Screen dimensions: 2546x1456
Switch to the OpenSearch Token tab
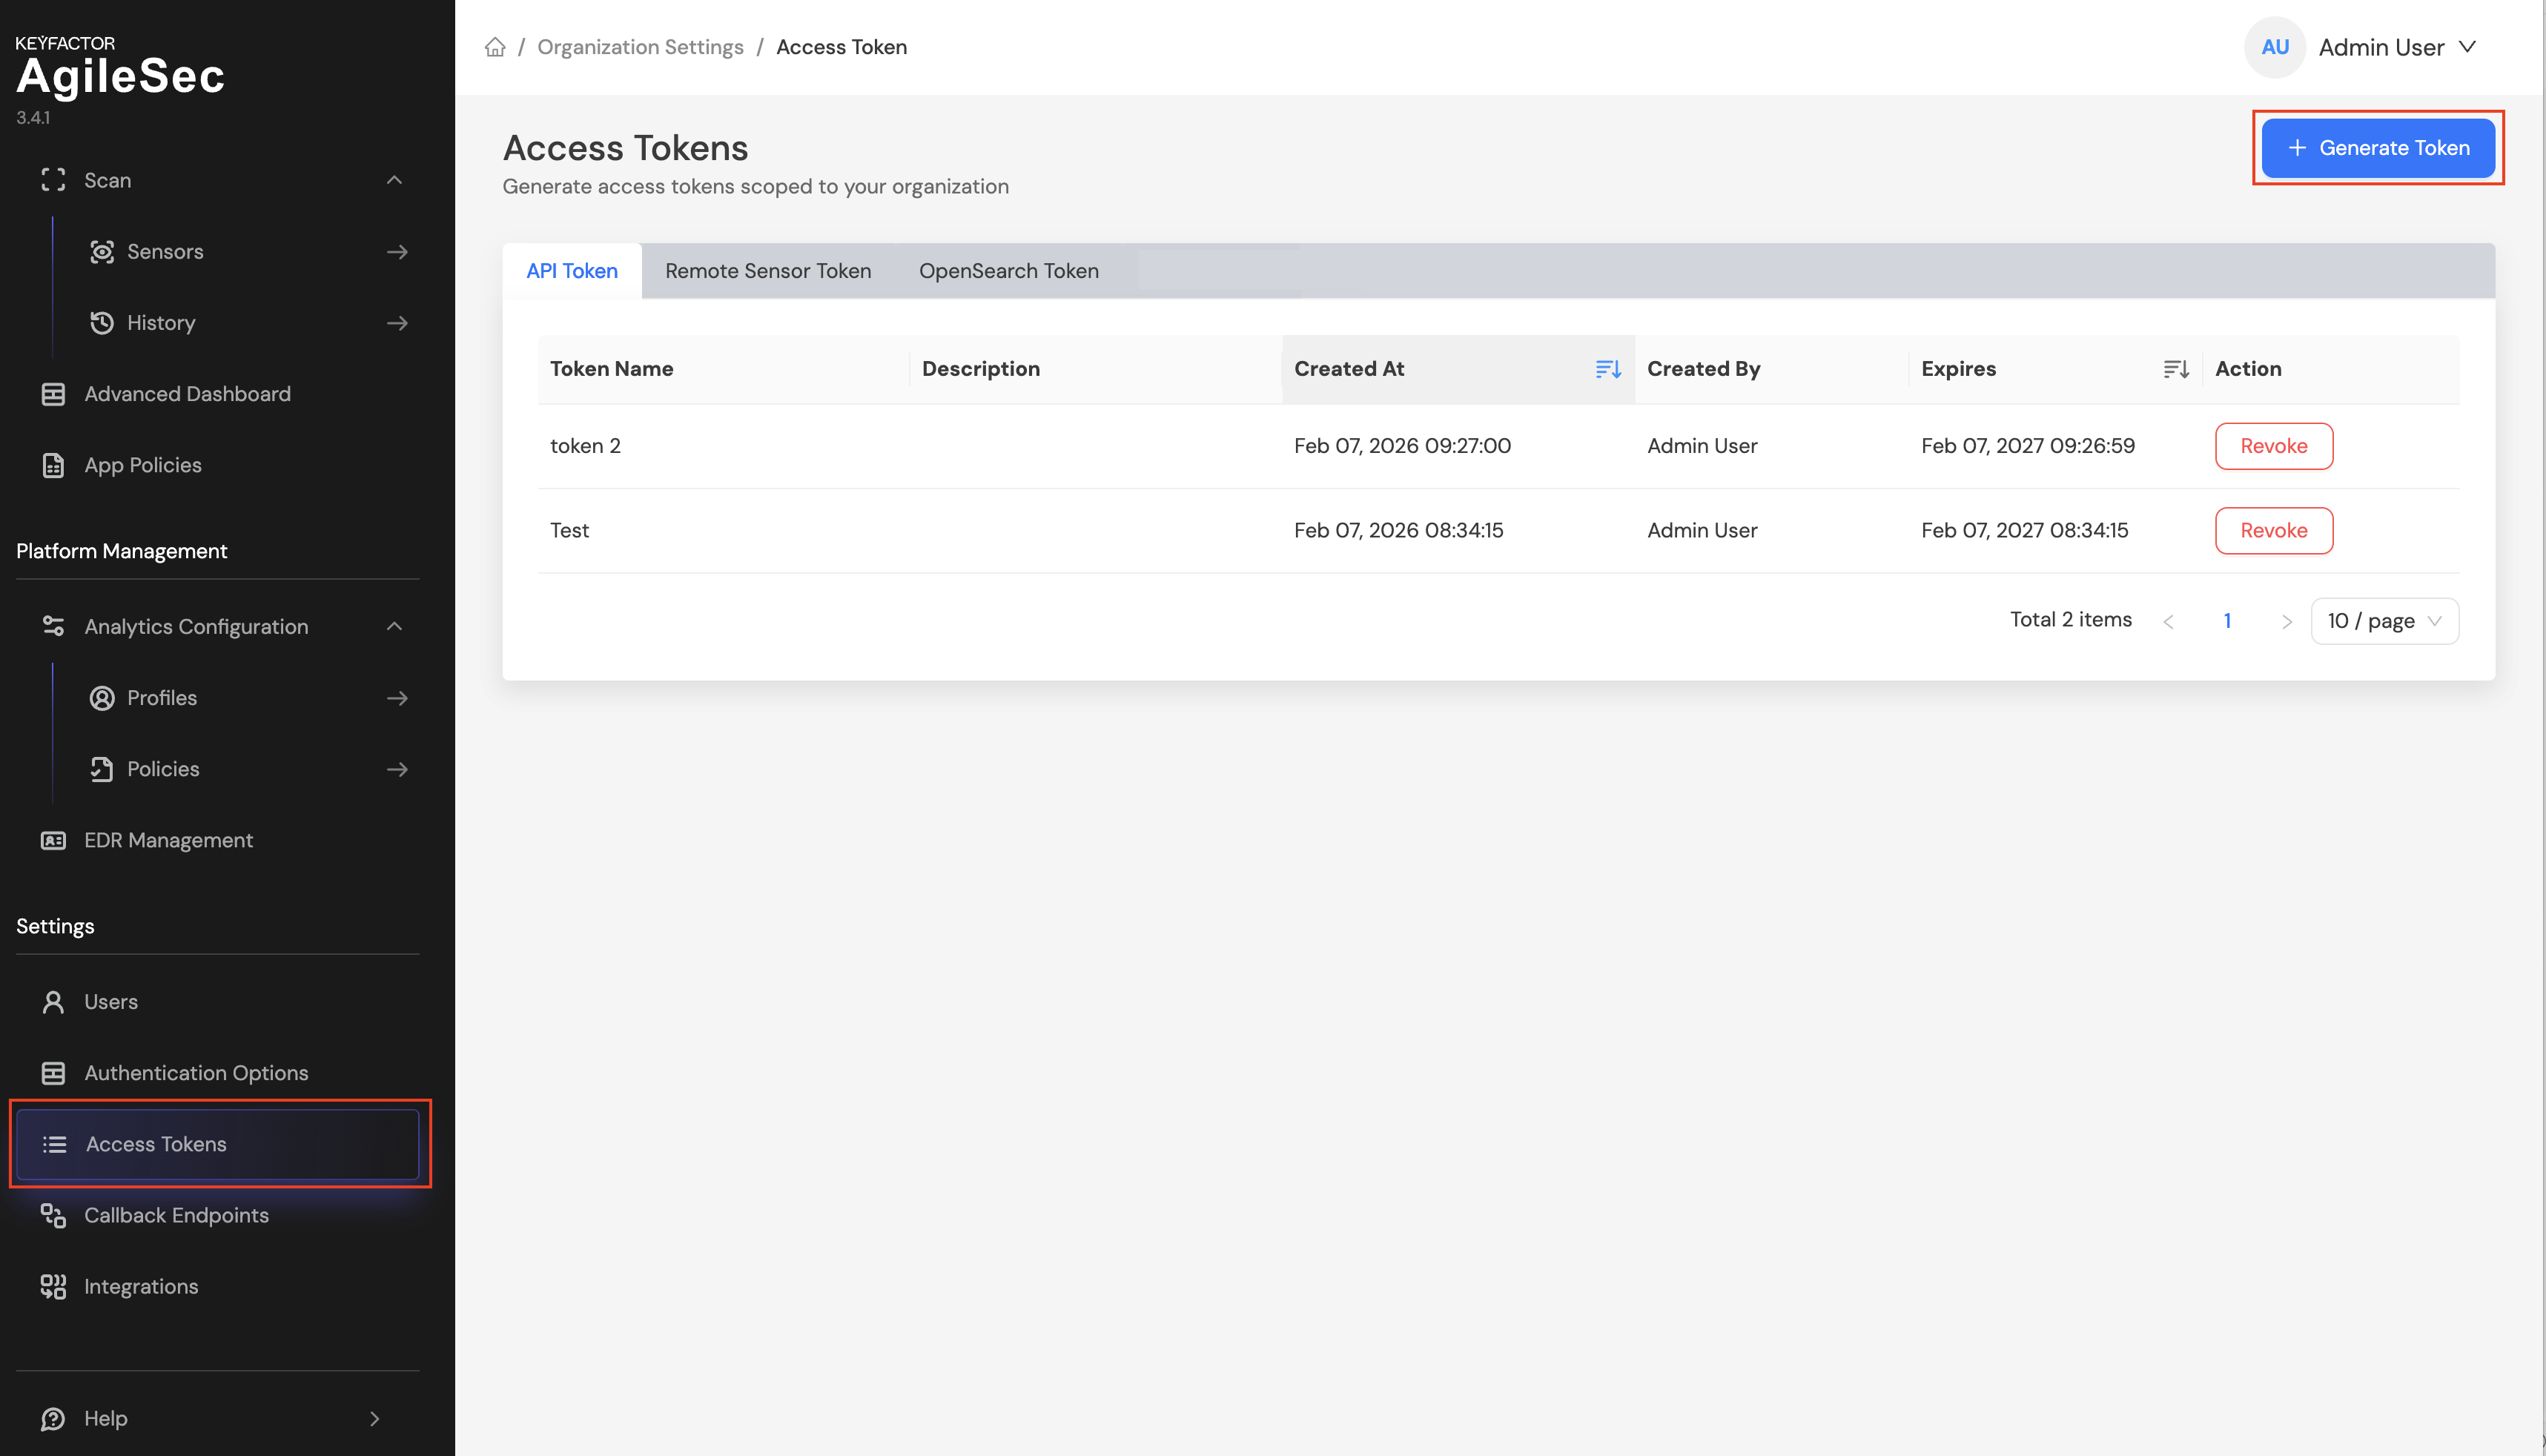point(1008,271)
